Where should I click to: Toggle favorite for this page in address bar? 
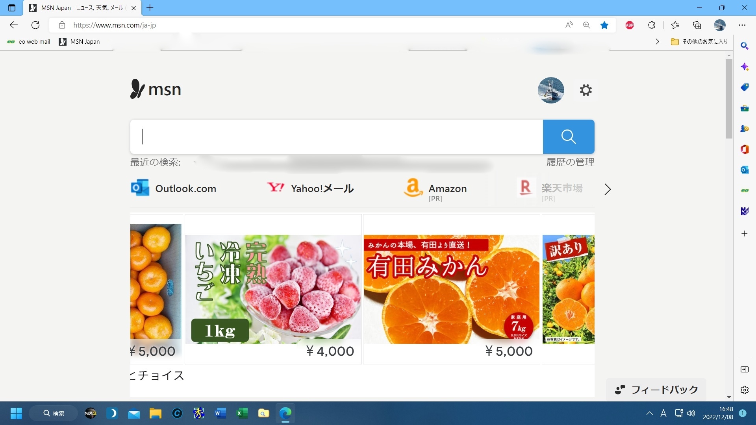(x=605, y=25)
